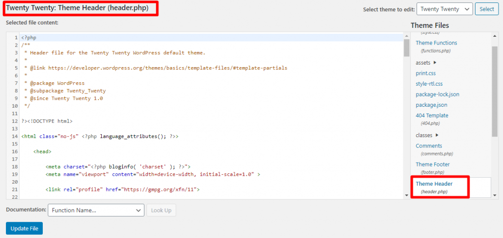Open package-lock.json file
This screenshot has width=503, height=238.
[x=438, y=95]
